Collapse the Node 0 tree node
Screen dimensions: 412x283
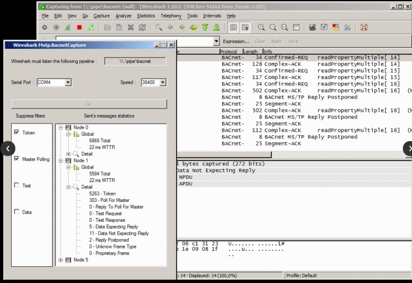click(x=61, y=128)
